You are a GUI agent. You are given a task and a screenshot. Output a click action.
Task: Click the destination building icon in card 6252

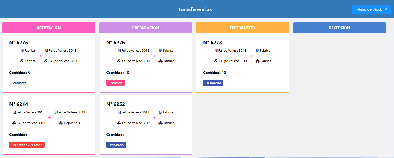[161, 112]
